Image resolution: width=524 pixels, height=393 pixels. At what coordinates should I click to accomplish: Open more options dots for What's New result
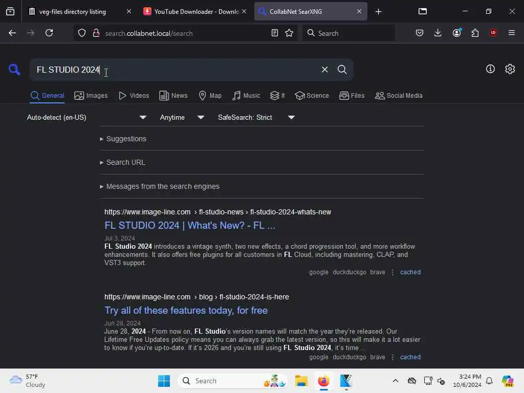coord(392,272)
